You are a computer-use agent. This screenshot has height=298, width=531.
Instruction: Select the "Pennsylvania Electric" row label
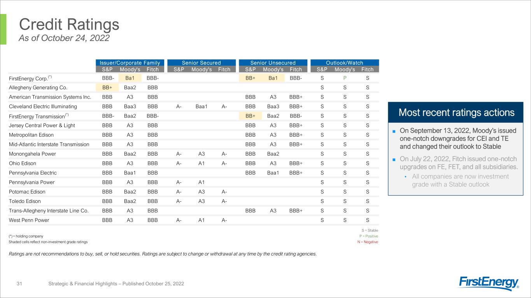tap(33, 173)
